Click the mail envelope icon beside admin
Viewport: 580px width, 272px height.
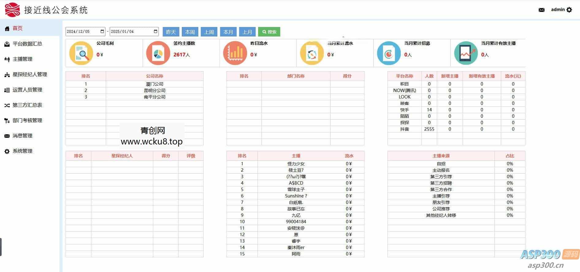point(541,10)
